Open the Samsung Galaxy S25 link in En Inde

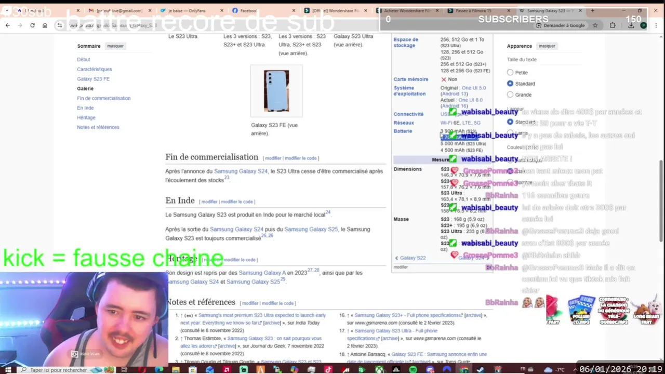click(x=311, y=229)
